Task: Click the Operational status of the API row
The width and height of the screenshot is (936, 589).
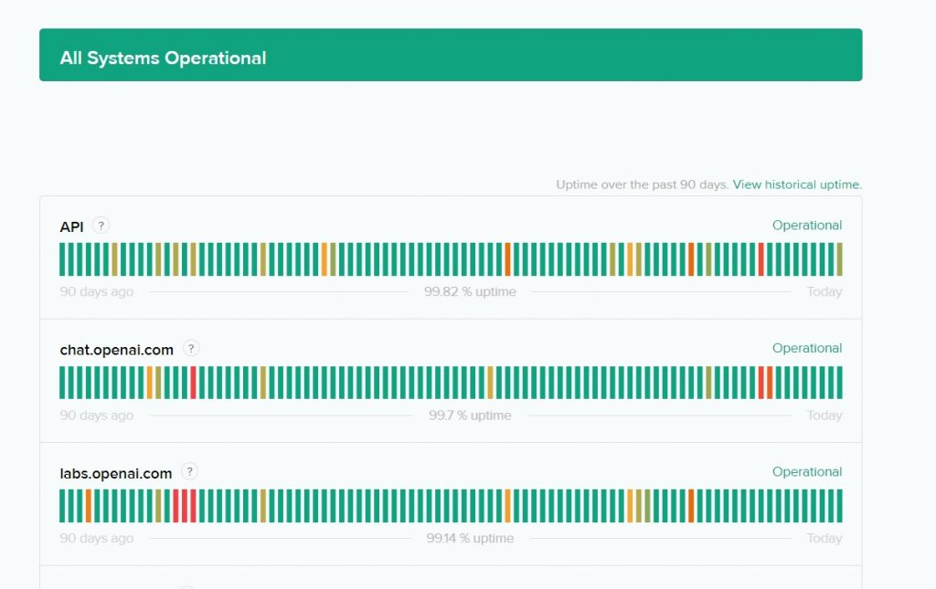Action: [806, 226]
